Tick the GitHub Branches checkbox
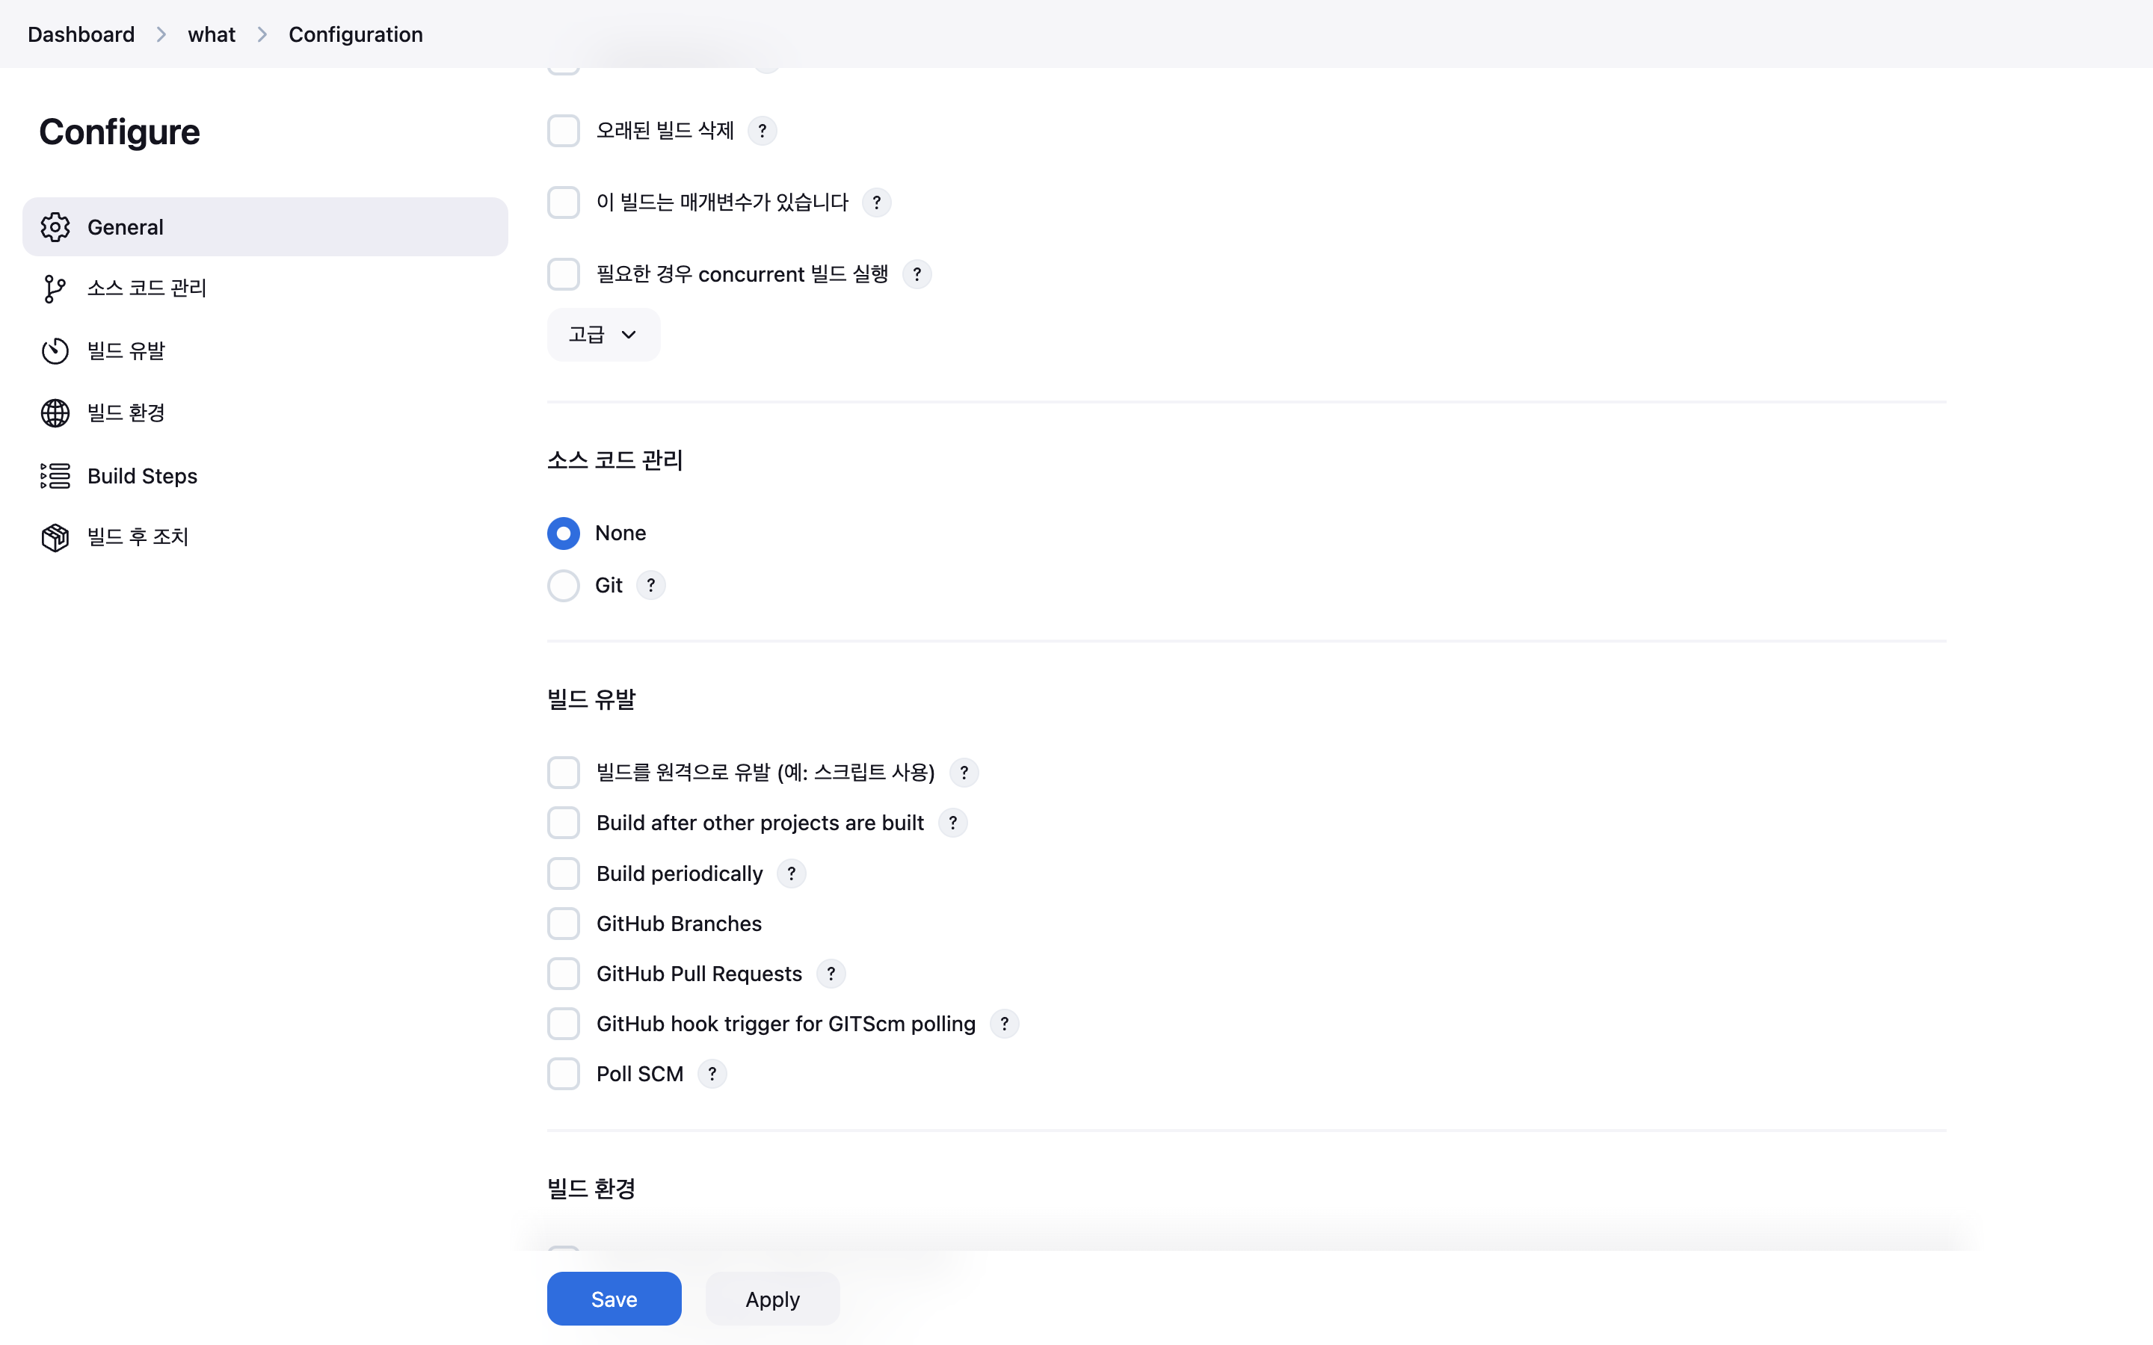Viewport: 2153px width, 1345px height. pyautogui.click(x=563, y=924)
